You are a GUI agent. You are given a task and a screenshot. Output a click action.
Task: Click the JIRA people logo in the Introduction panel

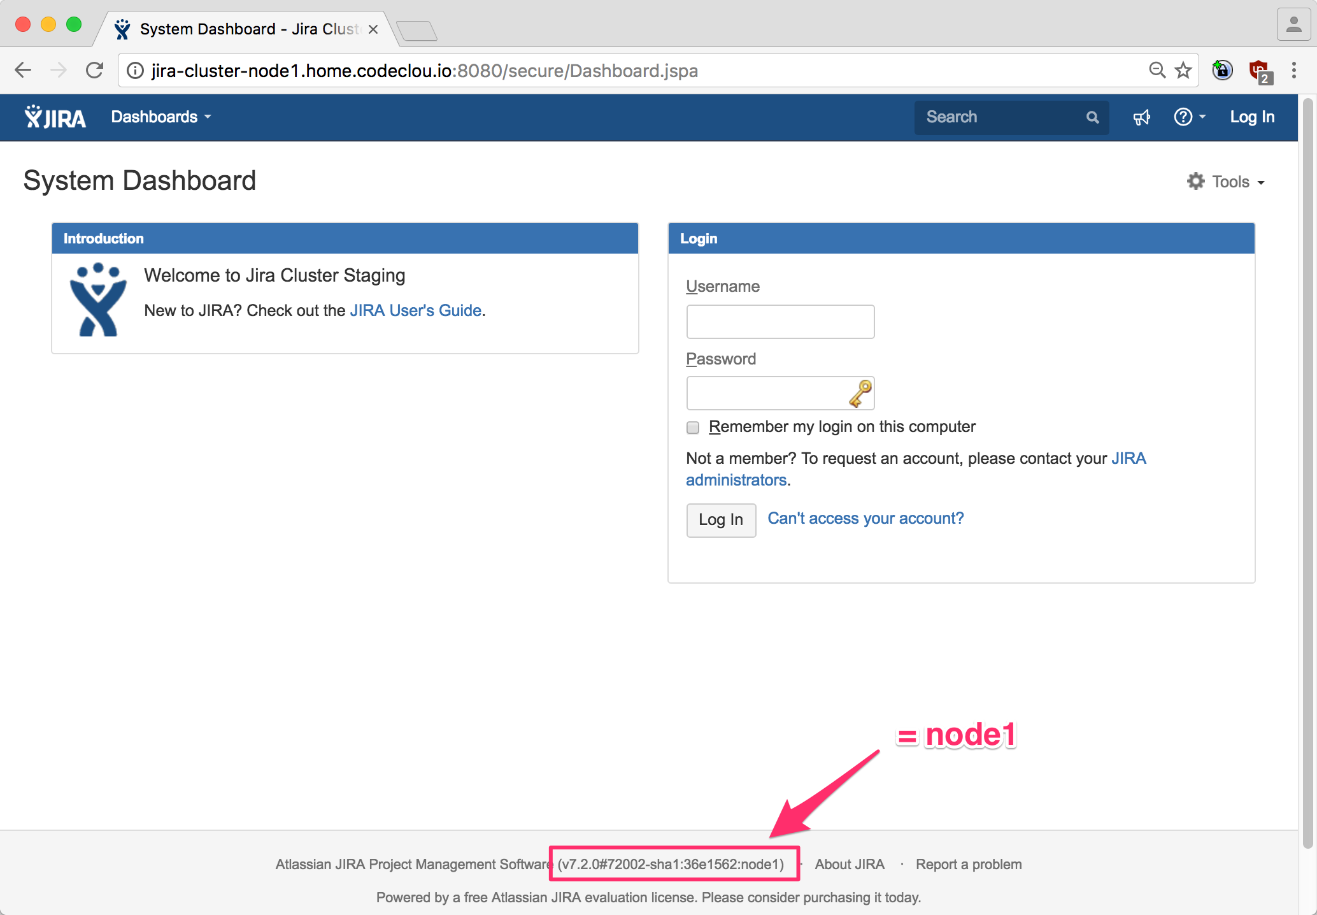coord(97,299)
